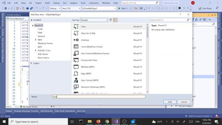
Task: Click the Windows Start button
Action: tap(4, 122)
